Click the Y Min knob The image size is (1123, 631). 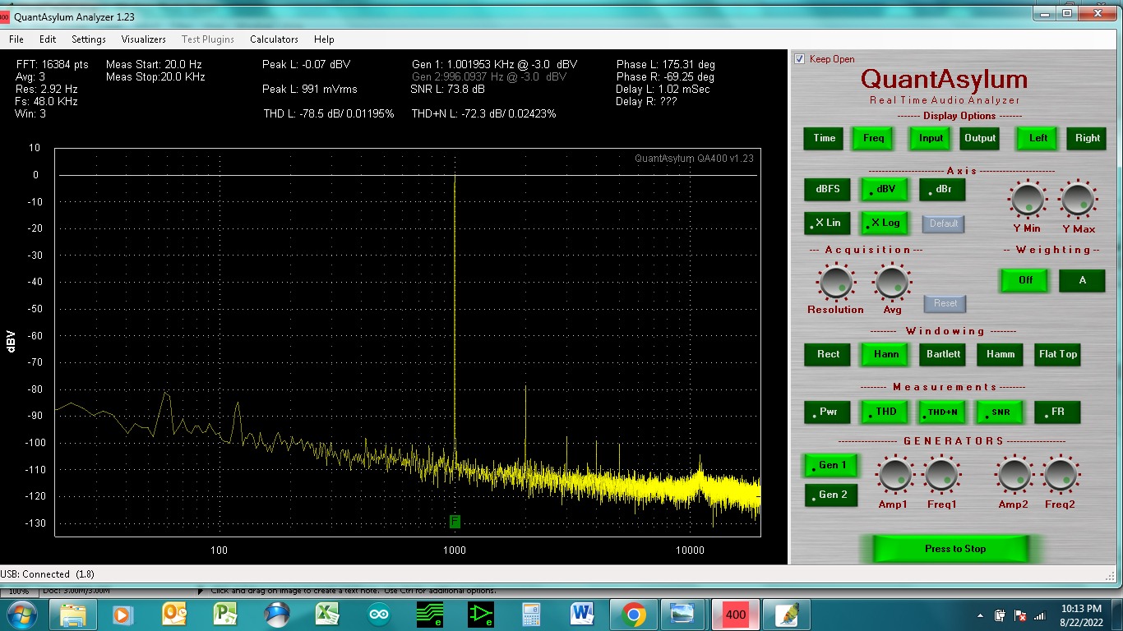1027,199
